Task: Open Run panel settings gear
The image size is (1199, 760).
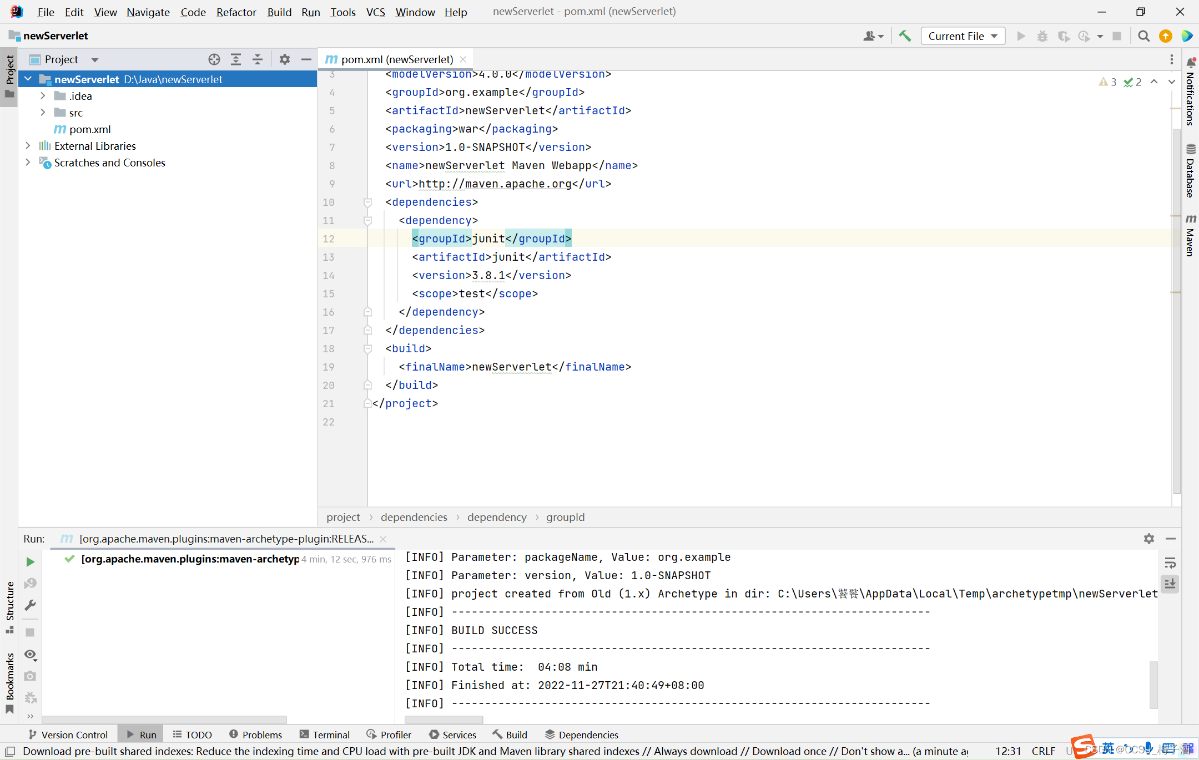Action: pos(1148,539)
